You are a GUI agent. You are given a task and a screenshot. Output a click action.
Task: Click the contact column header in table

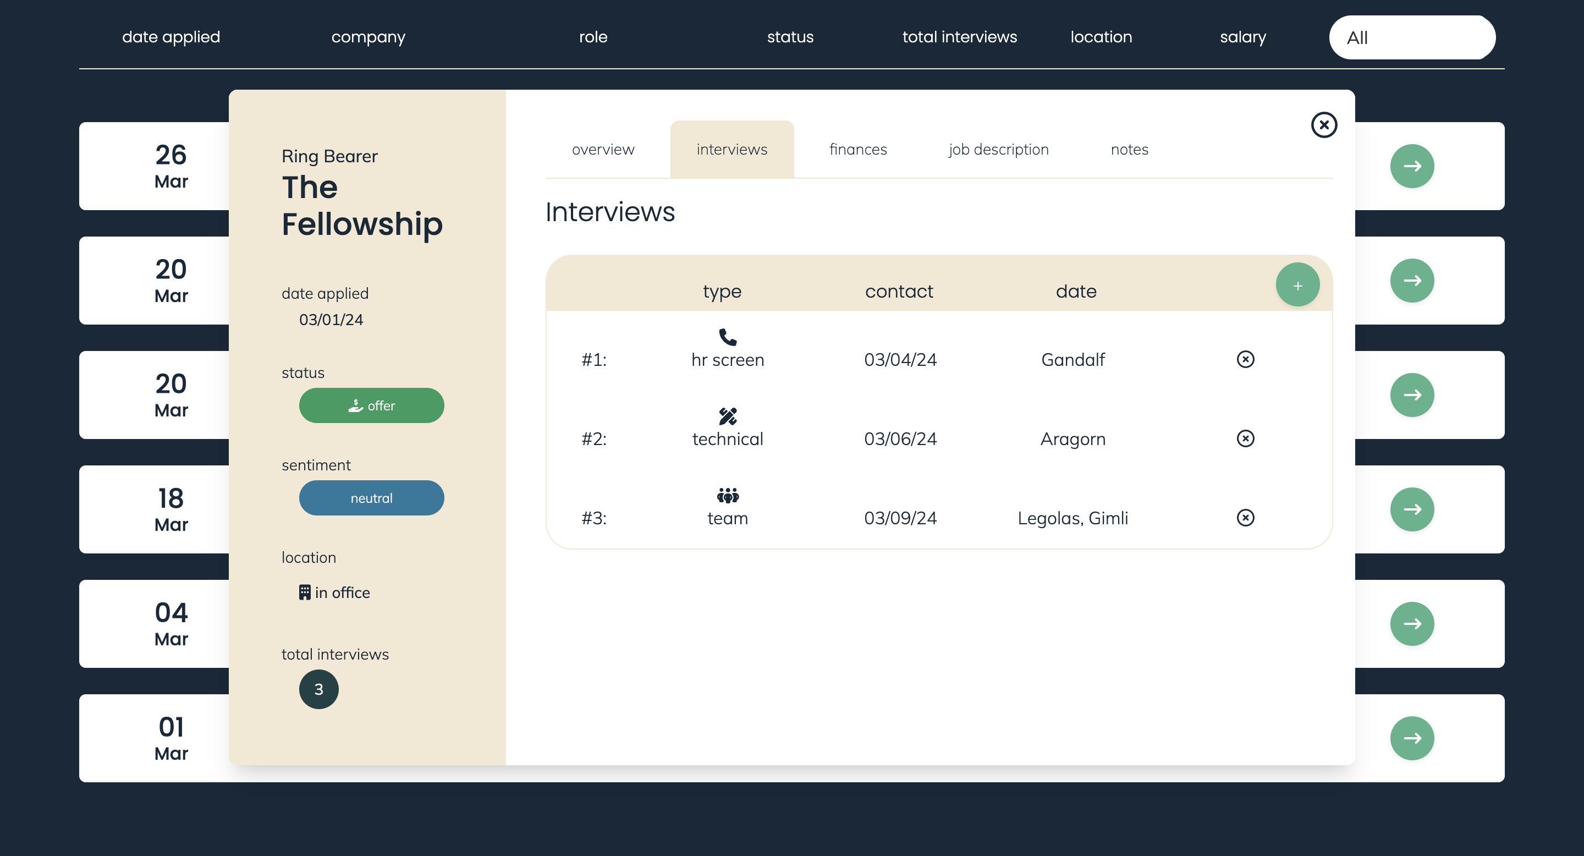click(899, 292)
